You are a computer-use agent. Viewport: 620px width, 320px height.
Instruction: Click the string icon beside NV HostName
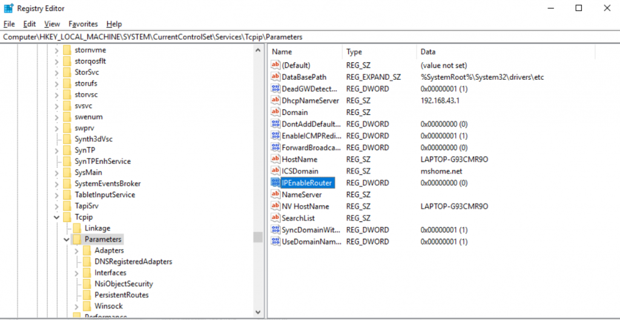275,206
